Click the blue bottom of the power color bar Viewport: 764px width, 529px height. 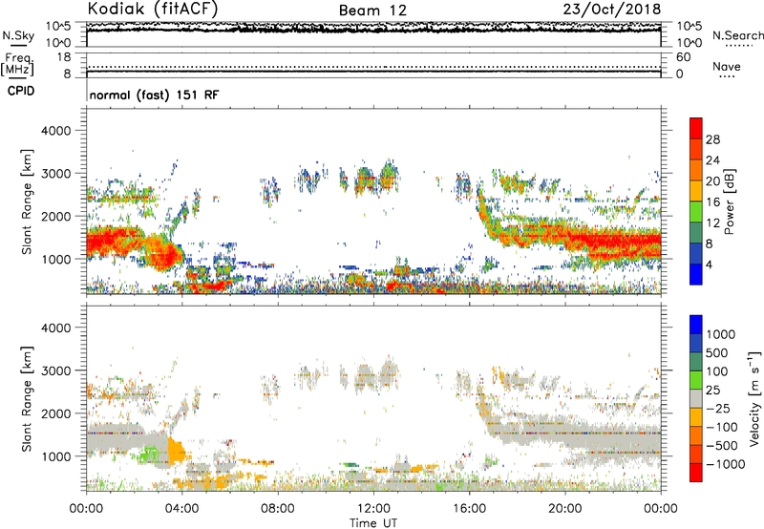(x=696, y=275)
